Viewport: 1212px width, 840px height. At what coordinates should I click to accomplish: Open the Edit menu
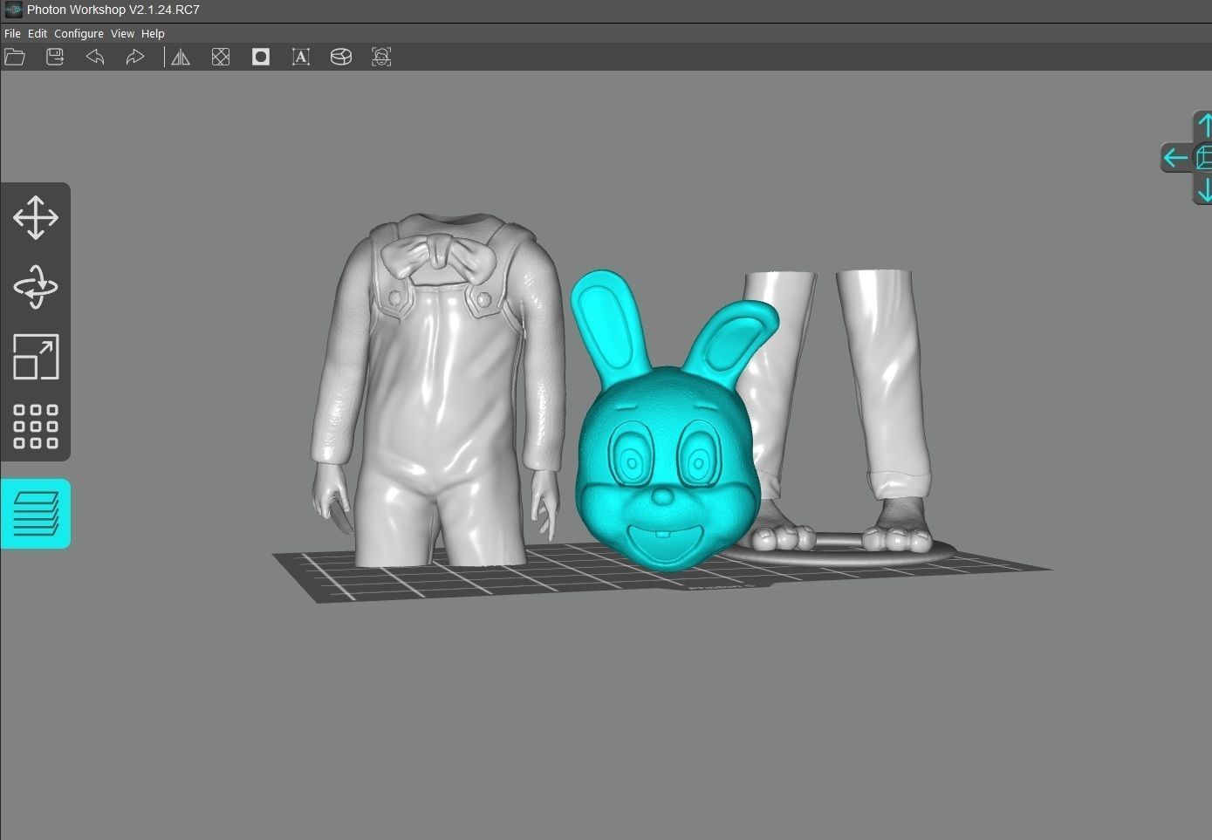pos(38,33)
